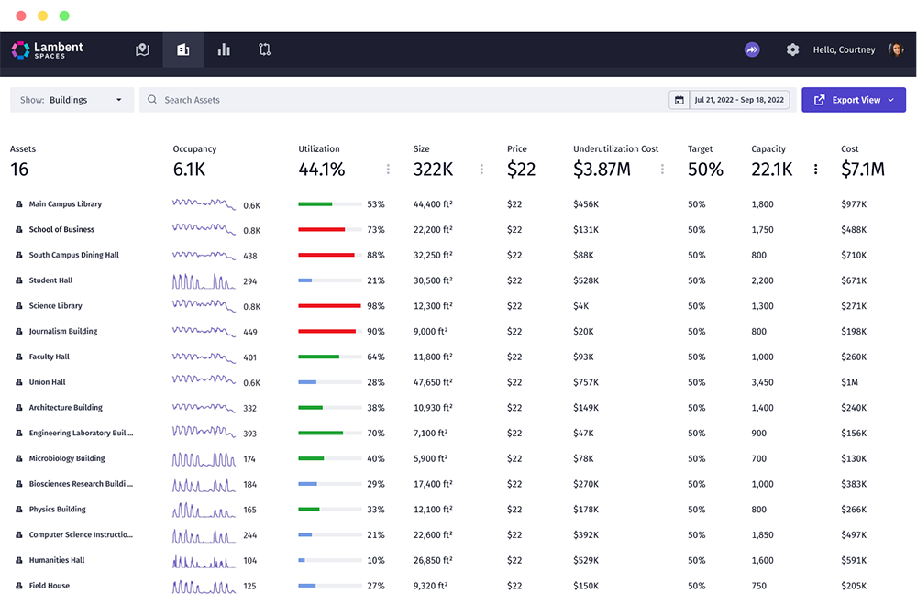Image resolution: width=917 pixels, height=604 pixels.
Task: Click Courtney's profile avatar
Action: coord(895,49)
